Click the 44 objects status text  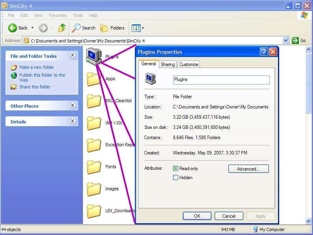tap(11, 229)
